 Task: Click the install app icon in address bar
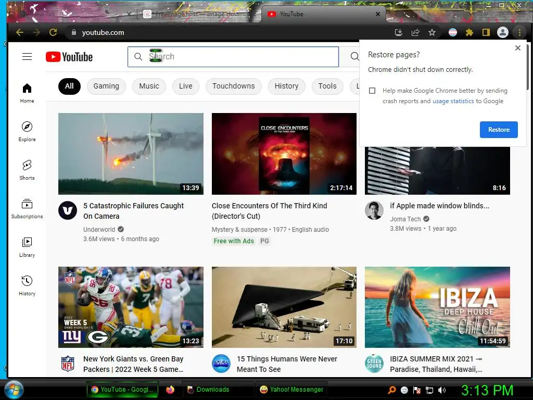pyautogui.click(x=398, y=32)
